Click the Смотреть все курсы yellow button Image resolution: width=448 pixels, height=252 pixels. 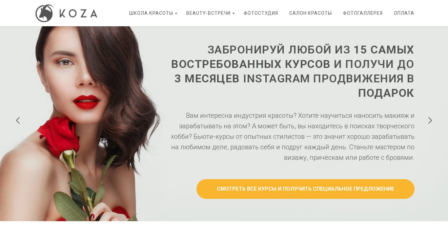tap(305, 189)
